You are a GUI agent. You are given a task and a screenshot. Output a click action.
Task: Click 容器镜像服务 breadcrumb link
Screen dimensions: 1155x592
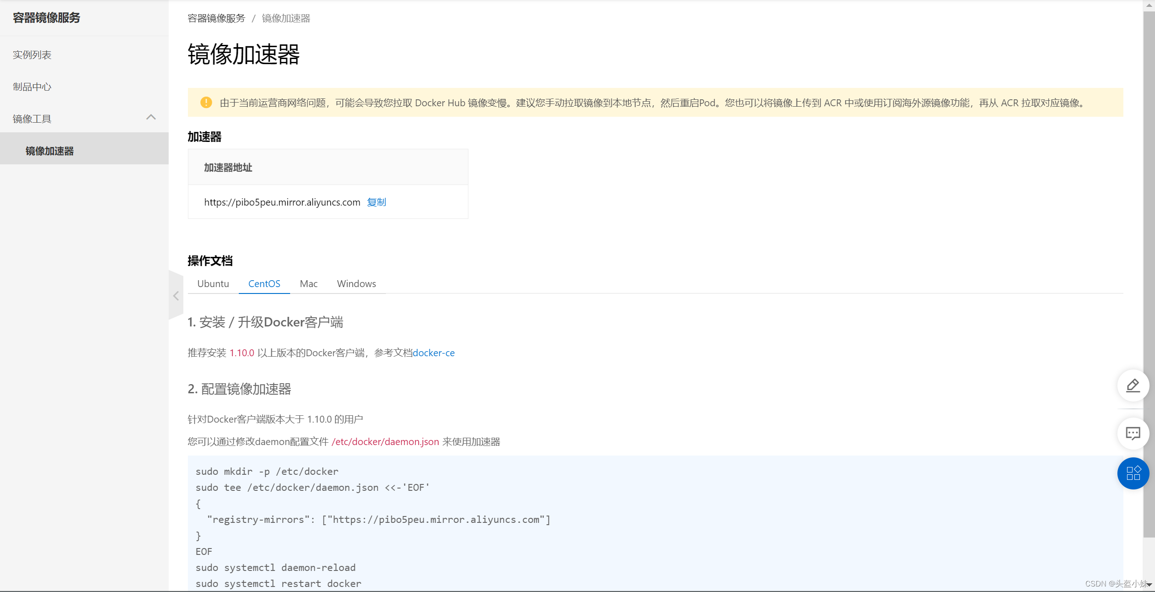(x=216, y=18)
